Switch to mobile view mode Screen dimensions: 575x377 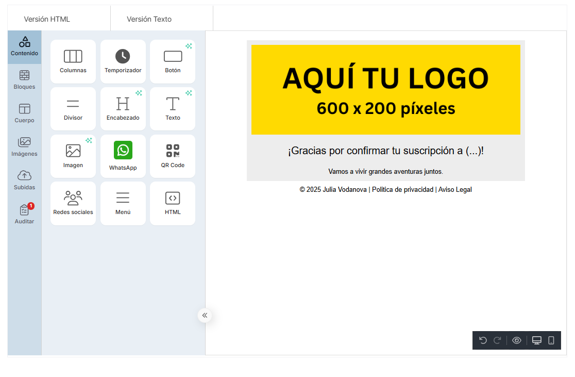click(551, 340)
